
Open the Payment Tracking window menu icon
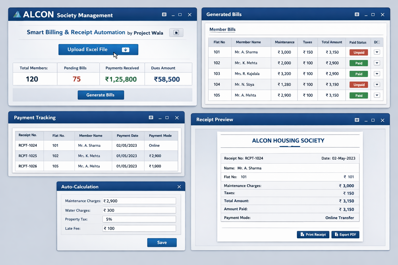click(x=151, y=117)
